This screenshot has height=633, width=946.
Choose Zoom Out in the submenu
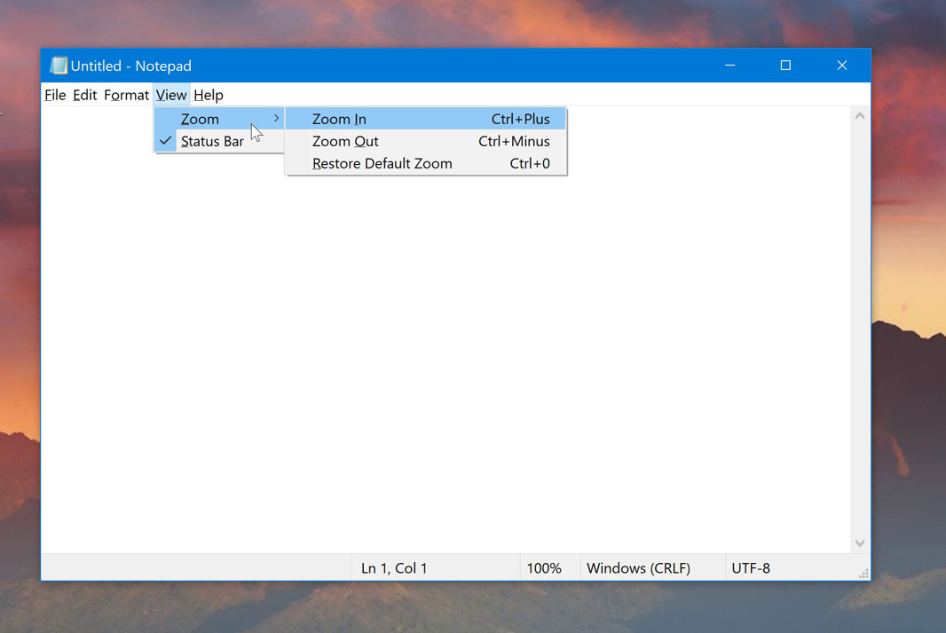345,142
